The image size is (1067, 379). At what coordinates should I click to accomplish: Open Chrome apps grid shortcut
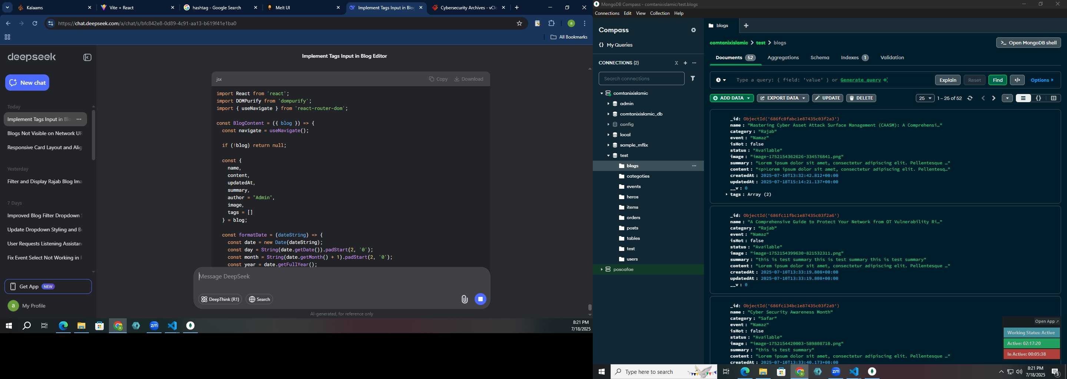[x=7, y=37]
